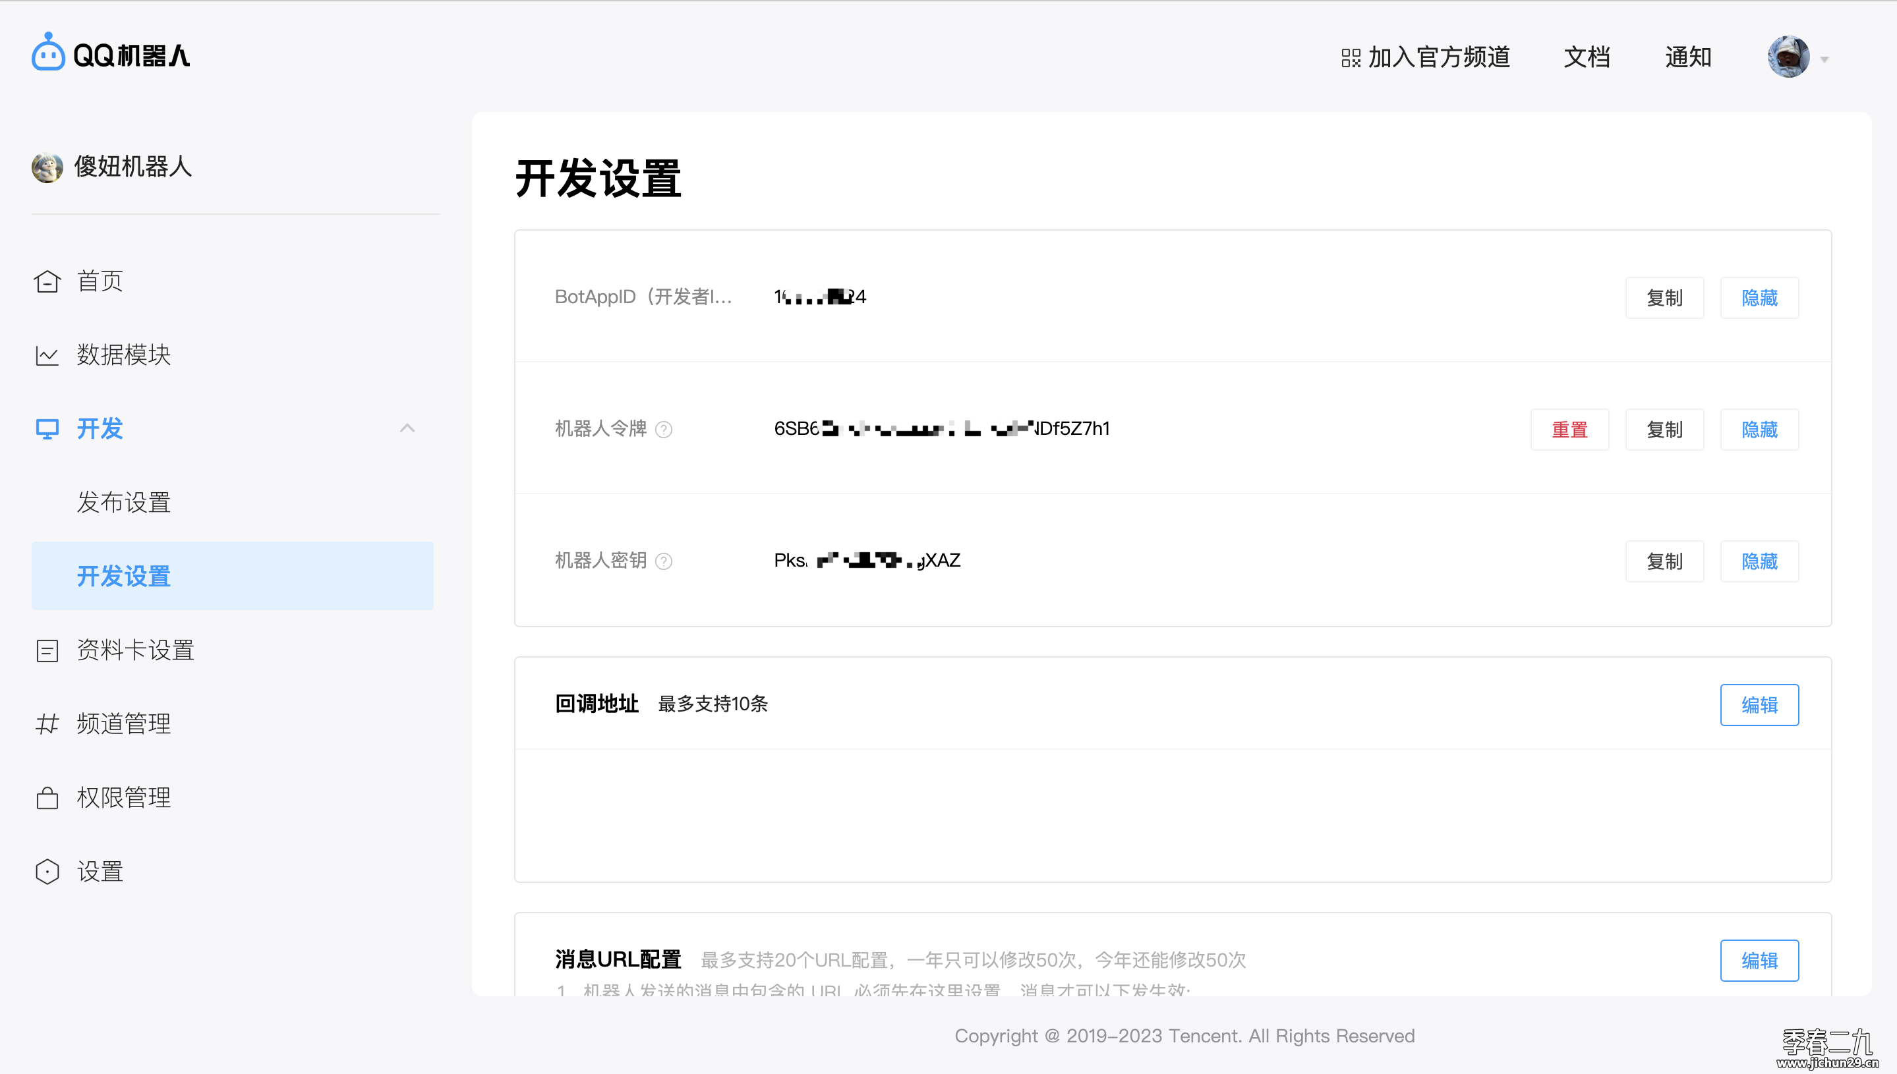The width and height of the screenshot is (1897, 1074).
Task: Open 频道管理 via its hash icon
Action: click(x=47, y=723)
